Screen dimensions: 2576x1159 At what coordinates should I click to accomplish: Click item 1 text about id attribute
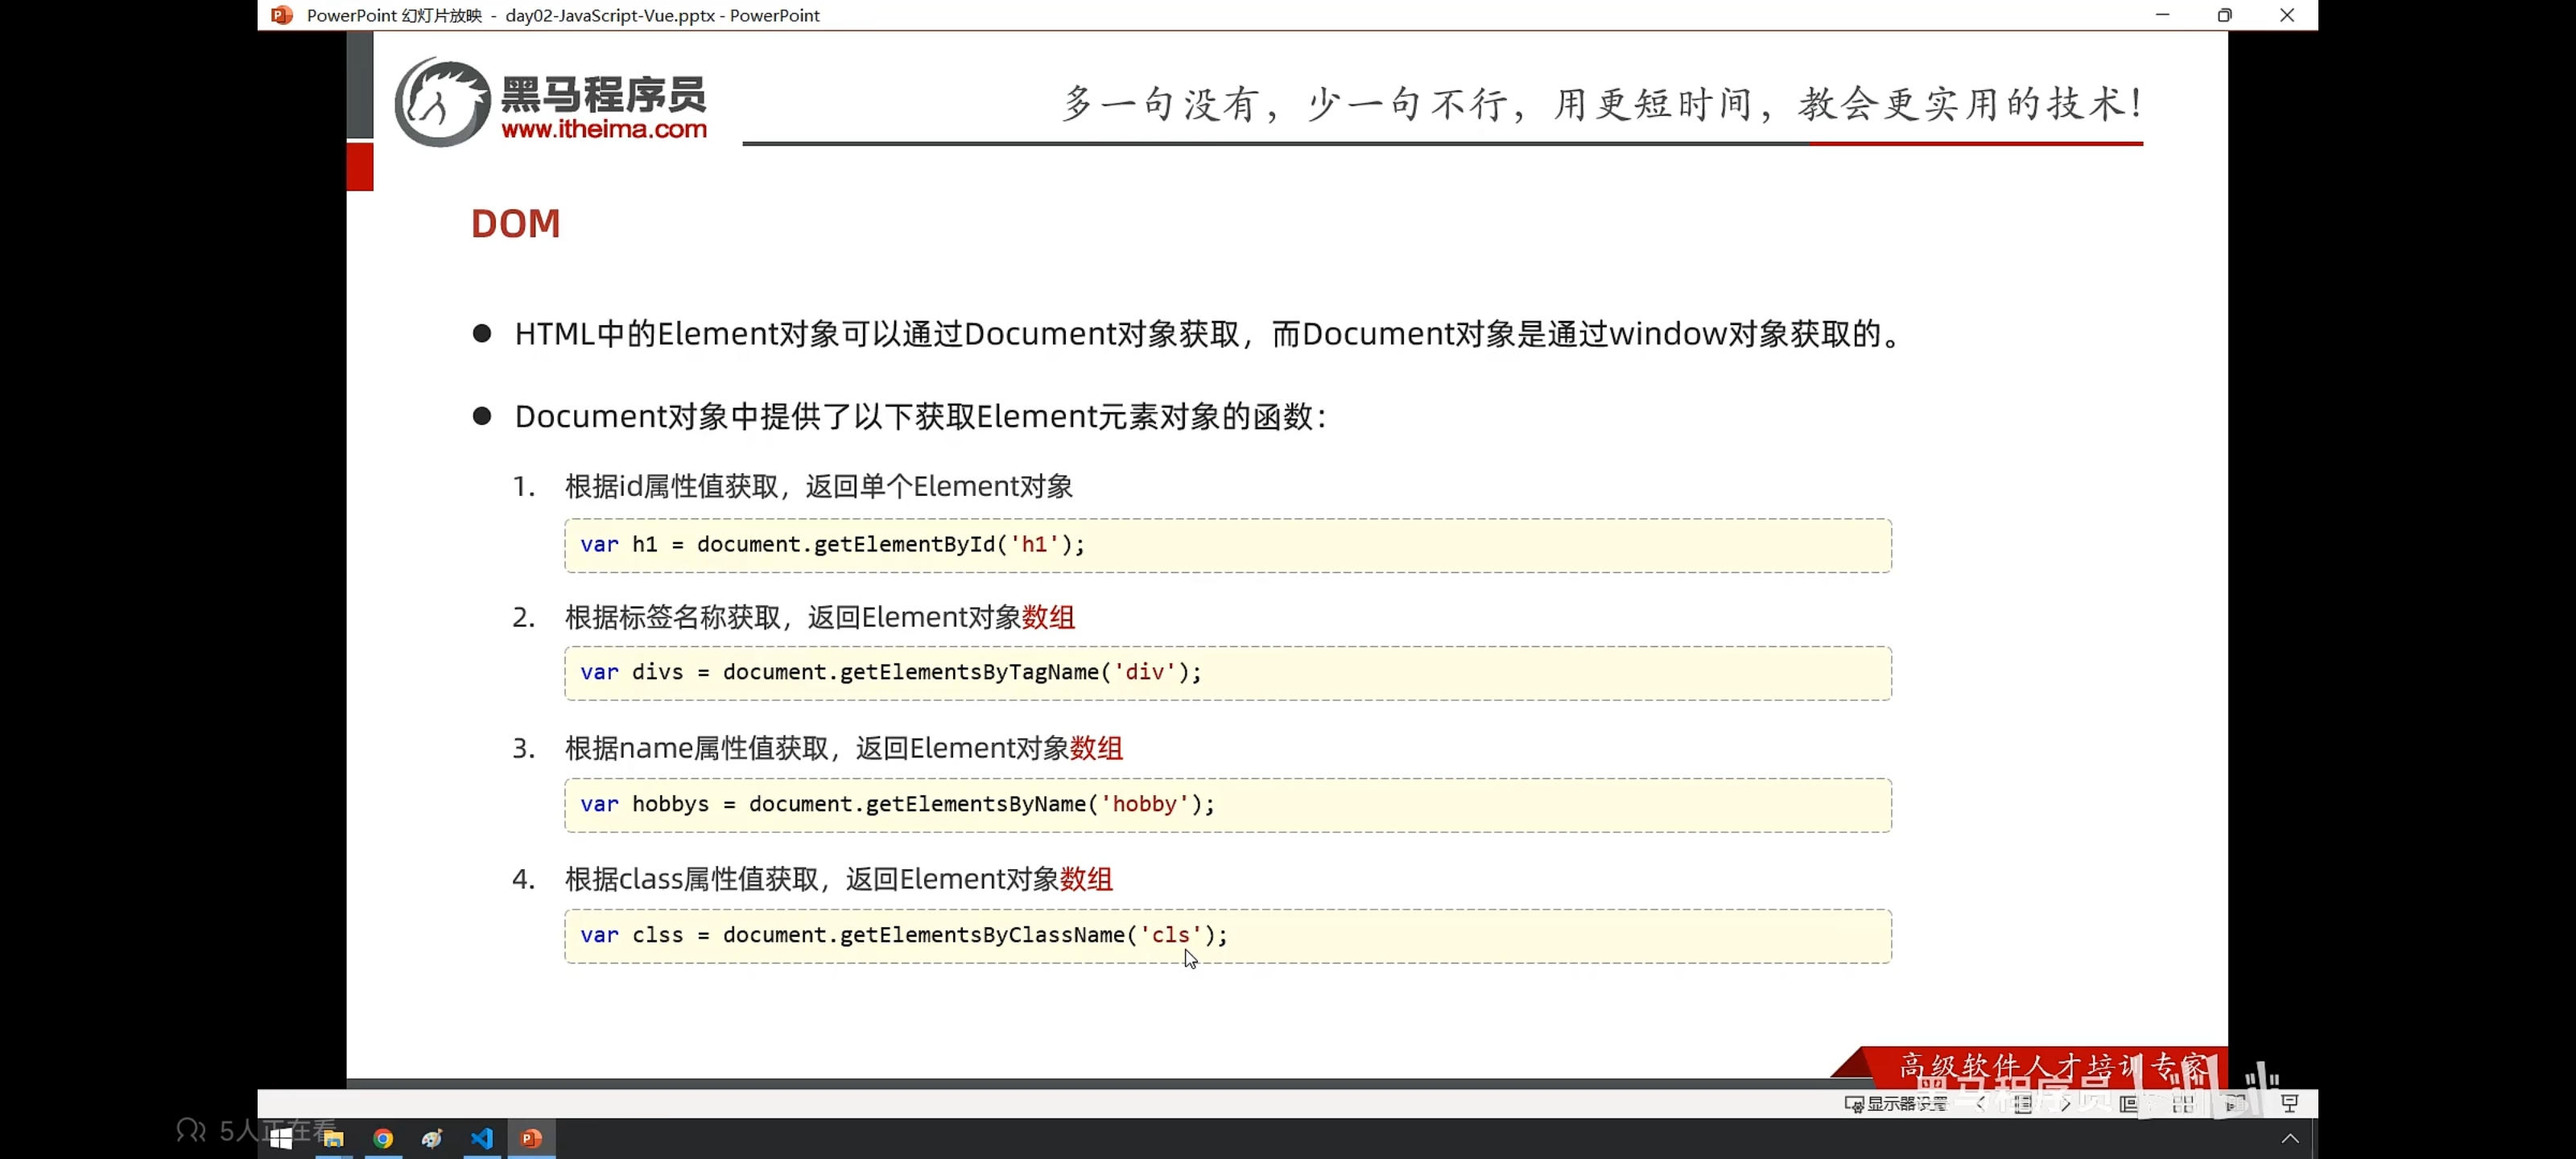(x=819, y=486)
